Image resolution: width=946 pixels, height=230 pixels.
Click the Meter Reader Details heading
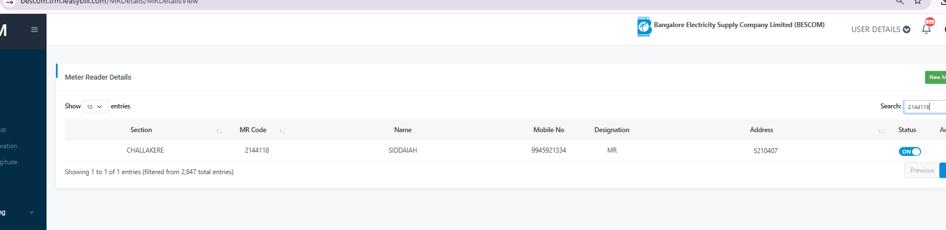coord(98,77)
